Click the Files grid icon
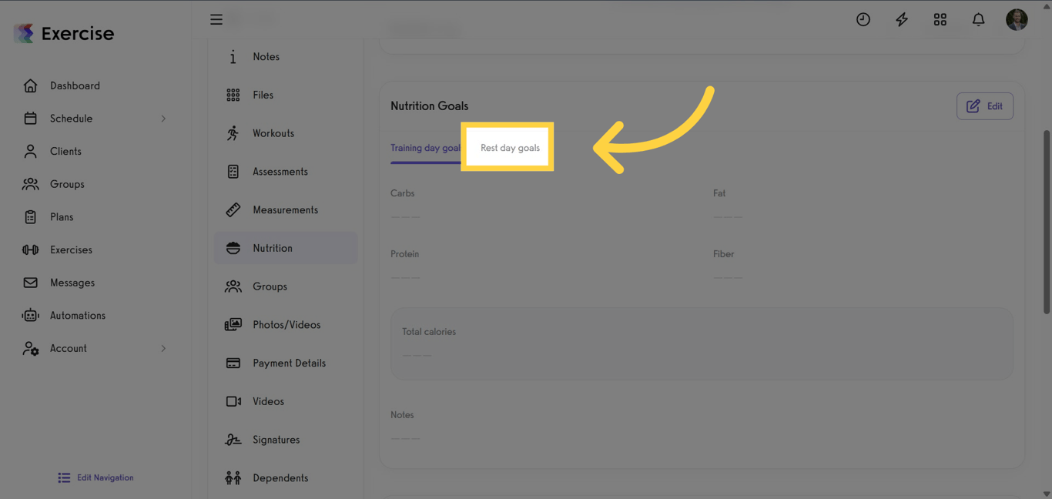The image size is (1052, 499). tap(233, 95)
